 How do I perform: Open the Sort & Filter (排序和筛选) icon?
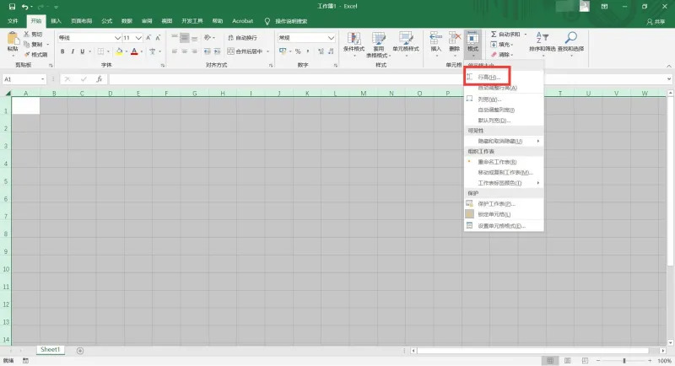(542, 37)
